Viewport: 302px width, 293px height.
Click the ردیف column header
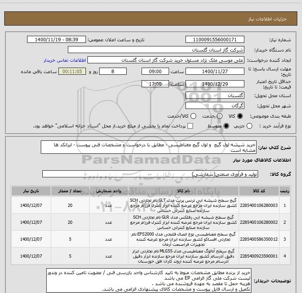tap(285, 191)
